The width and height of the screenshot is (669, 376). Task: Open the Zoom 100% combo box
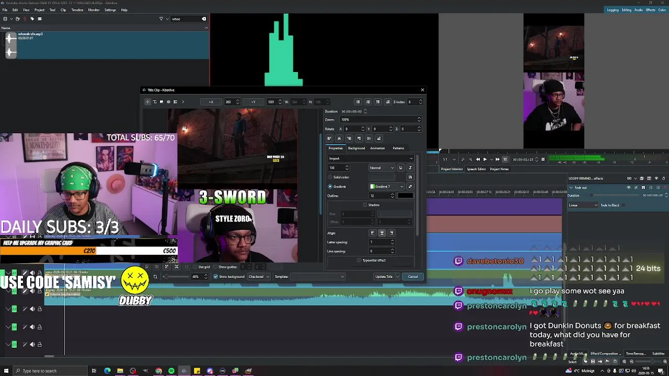[x=380, y=120]
